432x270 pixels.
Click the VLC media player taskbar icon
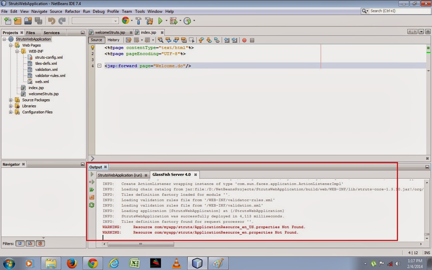coord(177,263)
